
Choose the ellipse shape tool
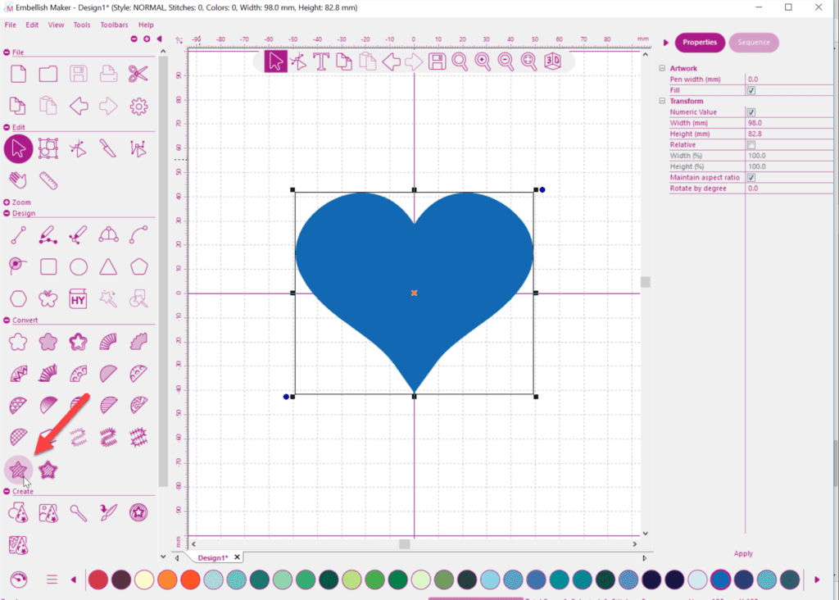[x=79, y=266]
